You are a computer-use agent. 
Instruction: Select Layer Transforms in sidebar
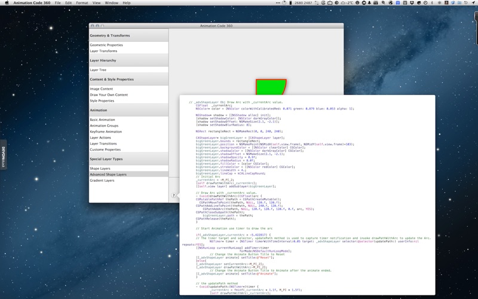click(x=128, y=51)
